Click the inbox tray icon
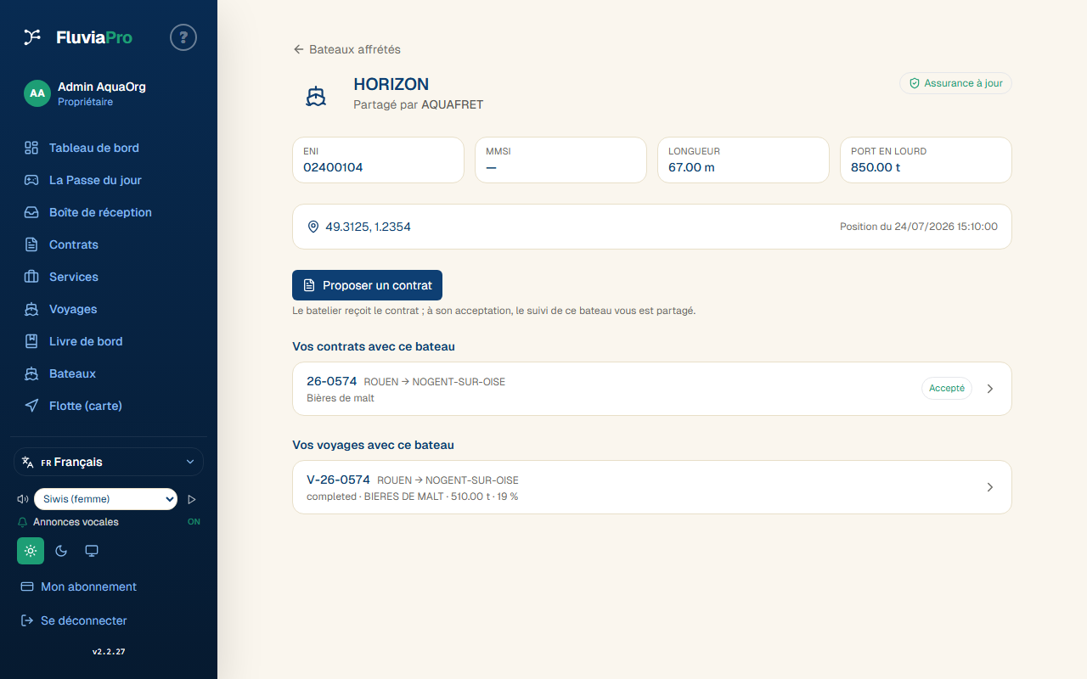This screenshot has height=679, width=1087. pos(31,212)
